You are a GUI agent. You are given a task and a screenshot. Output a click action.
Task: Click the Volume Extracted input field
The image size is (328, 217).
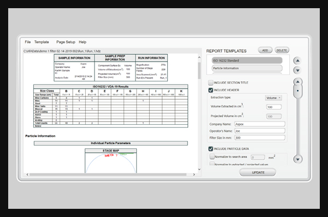(x=274, y=107)
